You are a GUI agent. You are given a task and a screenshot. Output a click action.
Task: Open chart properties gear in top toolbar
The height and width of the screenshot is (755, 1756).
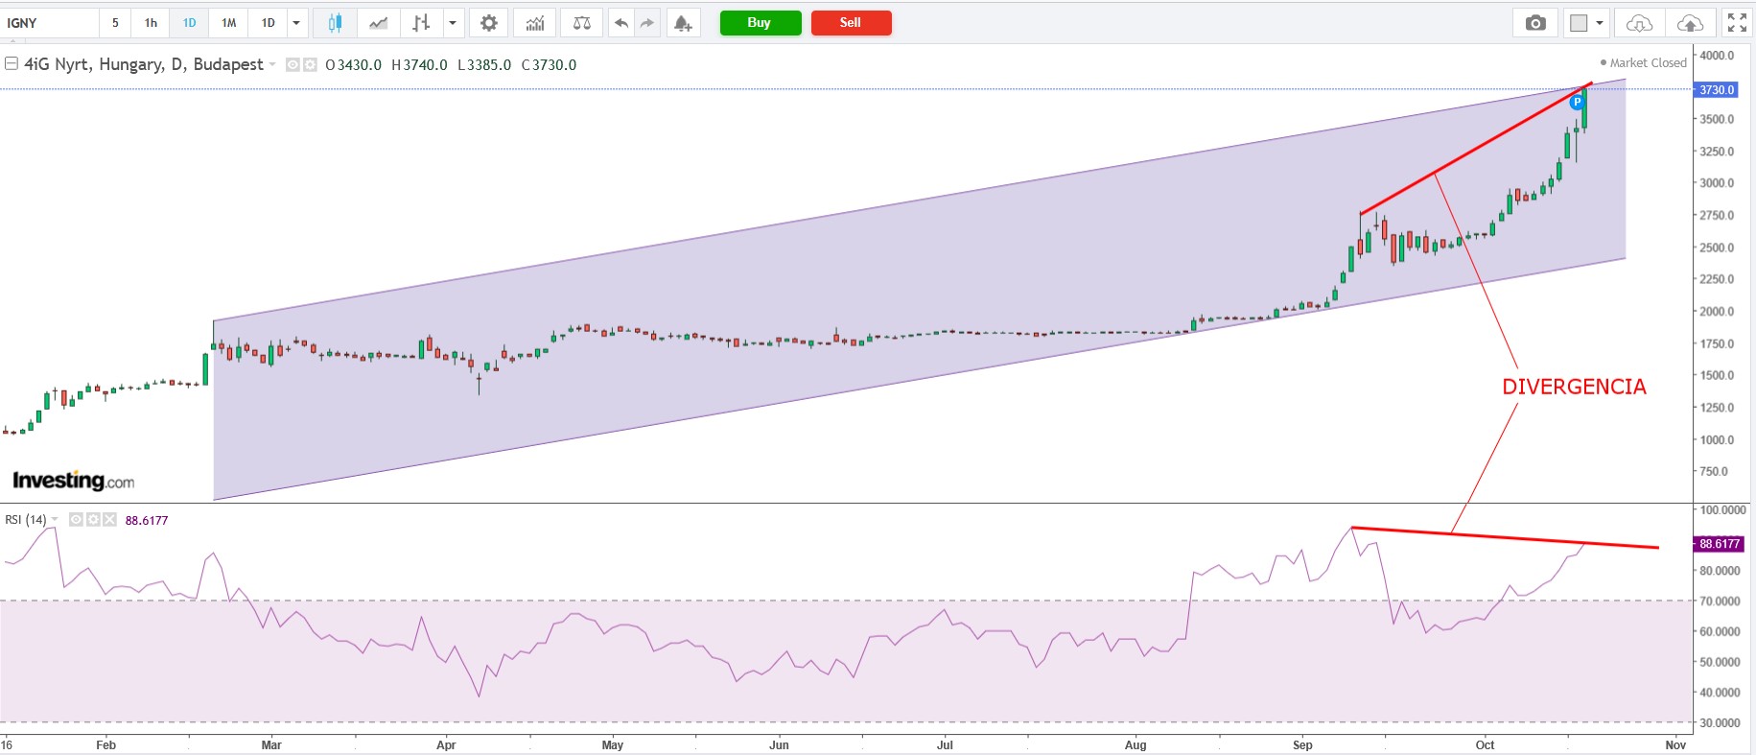pos(489,23)
